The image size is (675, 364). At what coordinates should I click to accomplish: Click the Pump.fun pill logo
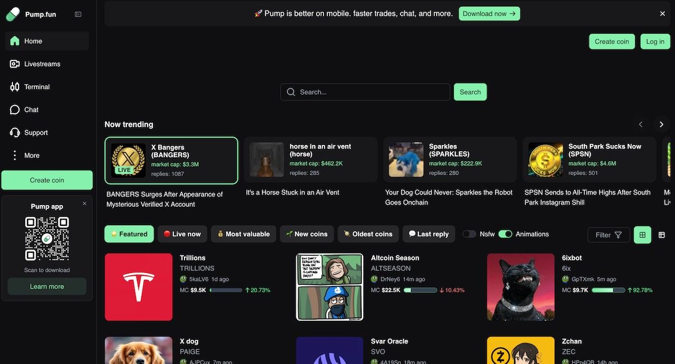click(x=12, y=14)
